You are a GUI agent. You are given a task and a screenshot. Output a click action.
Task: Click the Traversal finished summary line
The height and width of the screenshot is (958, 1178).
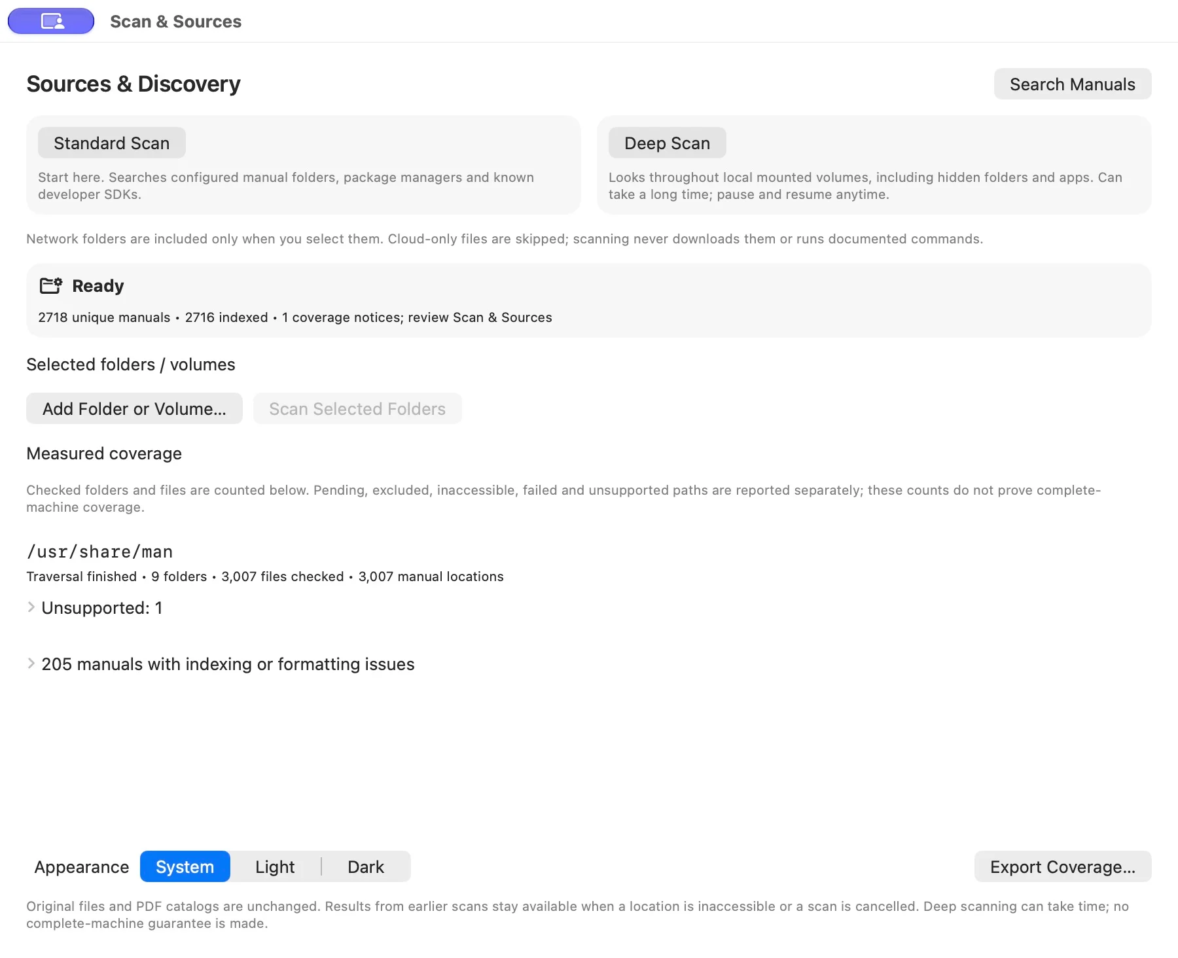[x=265, y=577]
